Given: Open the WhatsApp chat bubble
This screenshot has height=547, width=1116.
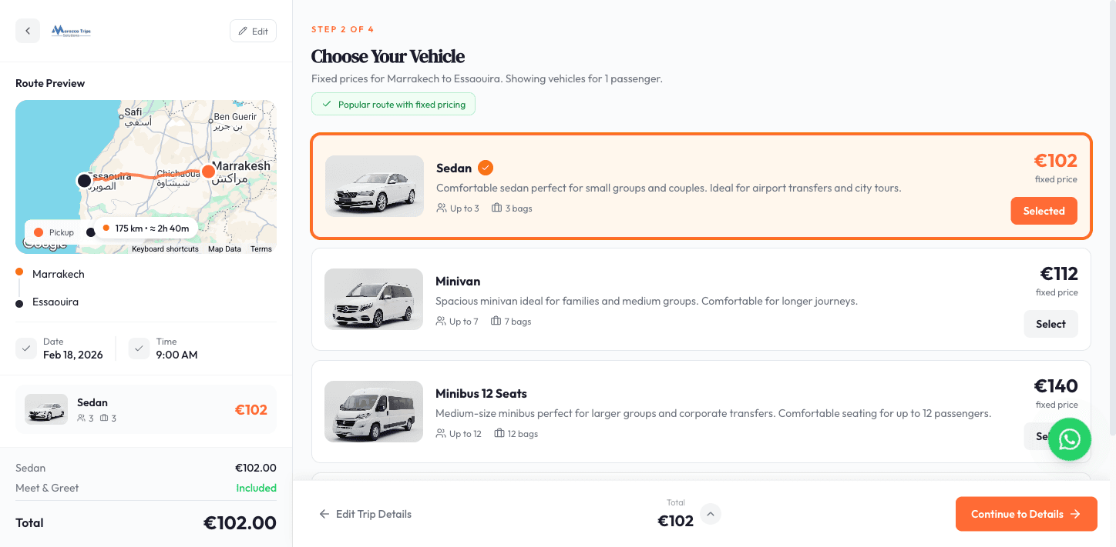Looking at the screenshot, I should pos(1069,439).
